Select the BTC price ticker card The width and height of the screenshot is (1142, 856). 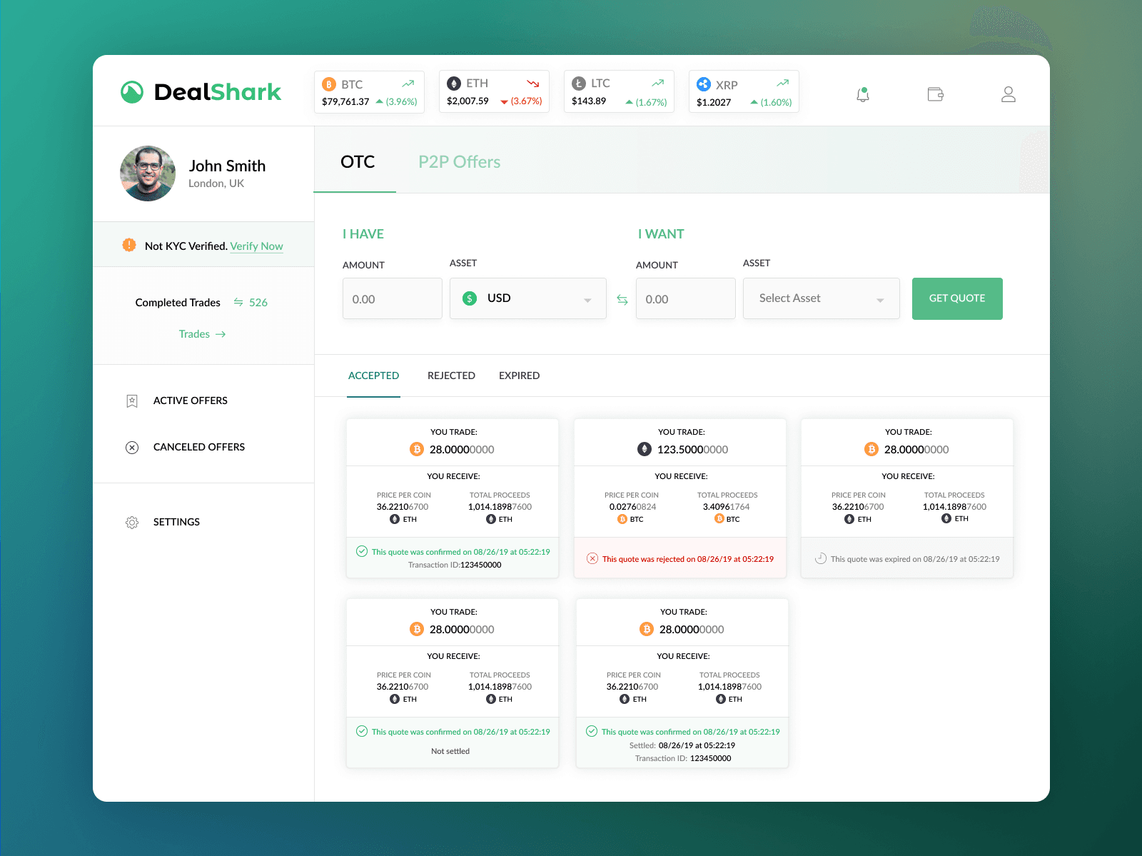369,92
